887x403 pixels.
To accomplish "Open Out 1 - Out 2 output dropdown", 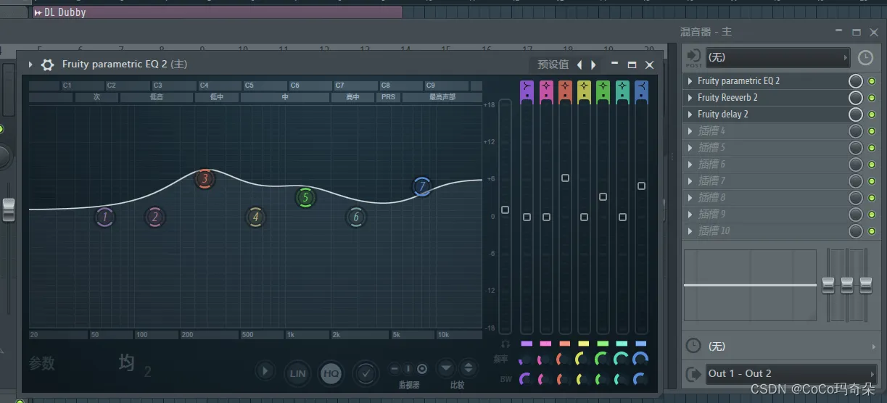I will click(x=791, y=374).
